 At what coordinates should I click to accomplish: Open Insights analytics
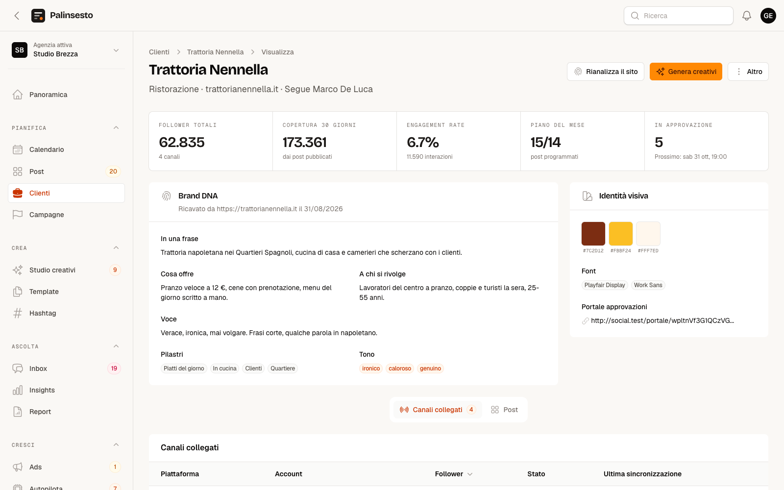coord(66,390)
